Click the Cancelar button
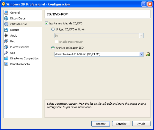154x130 pixels. (x=121, y=124)
